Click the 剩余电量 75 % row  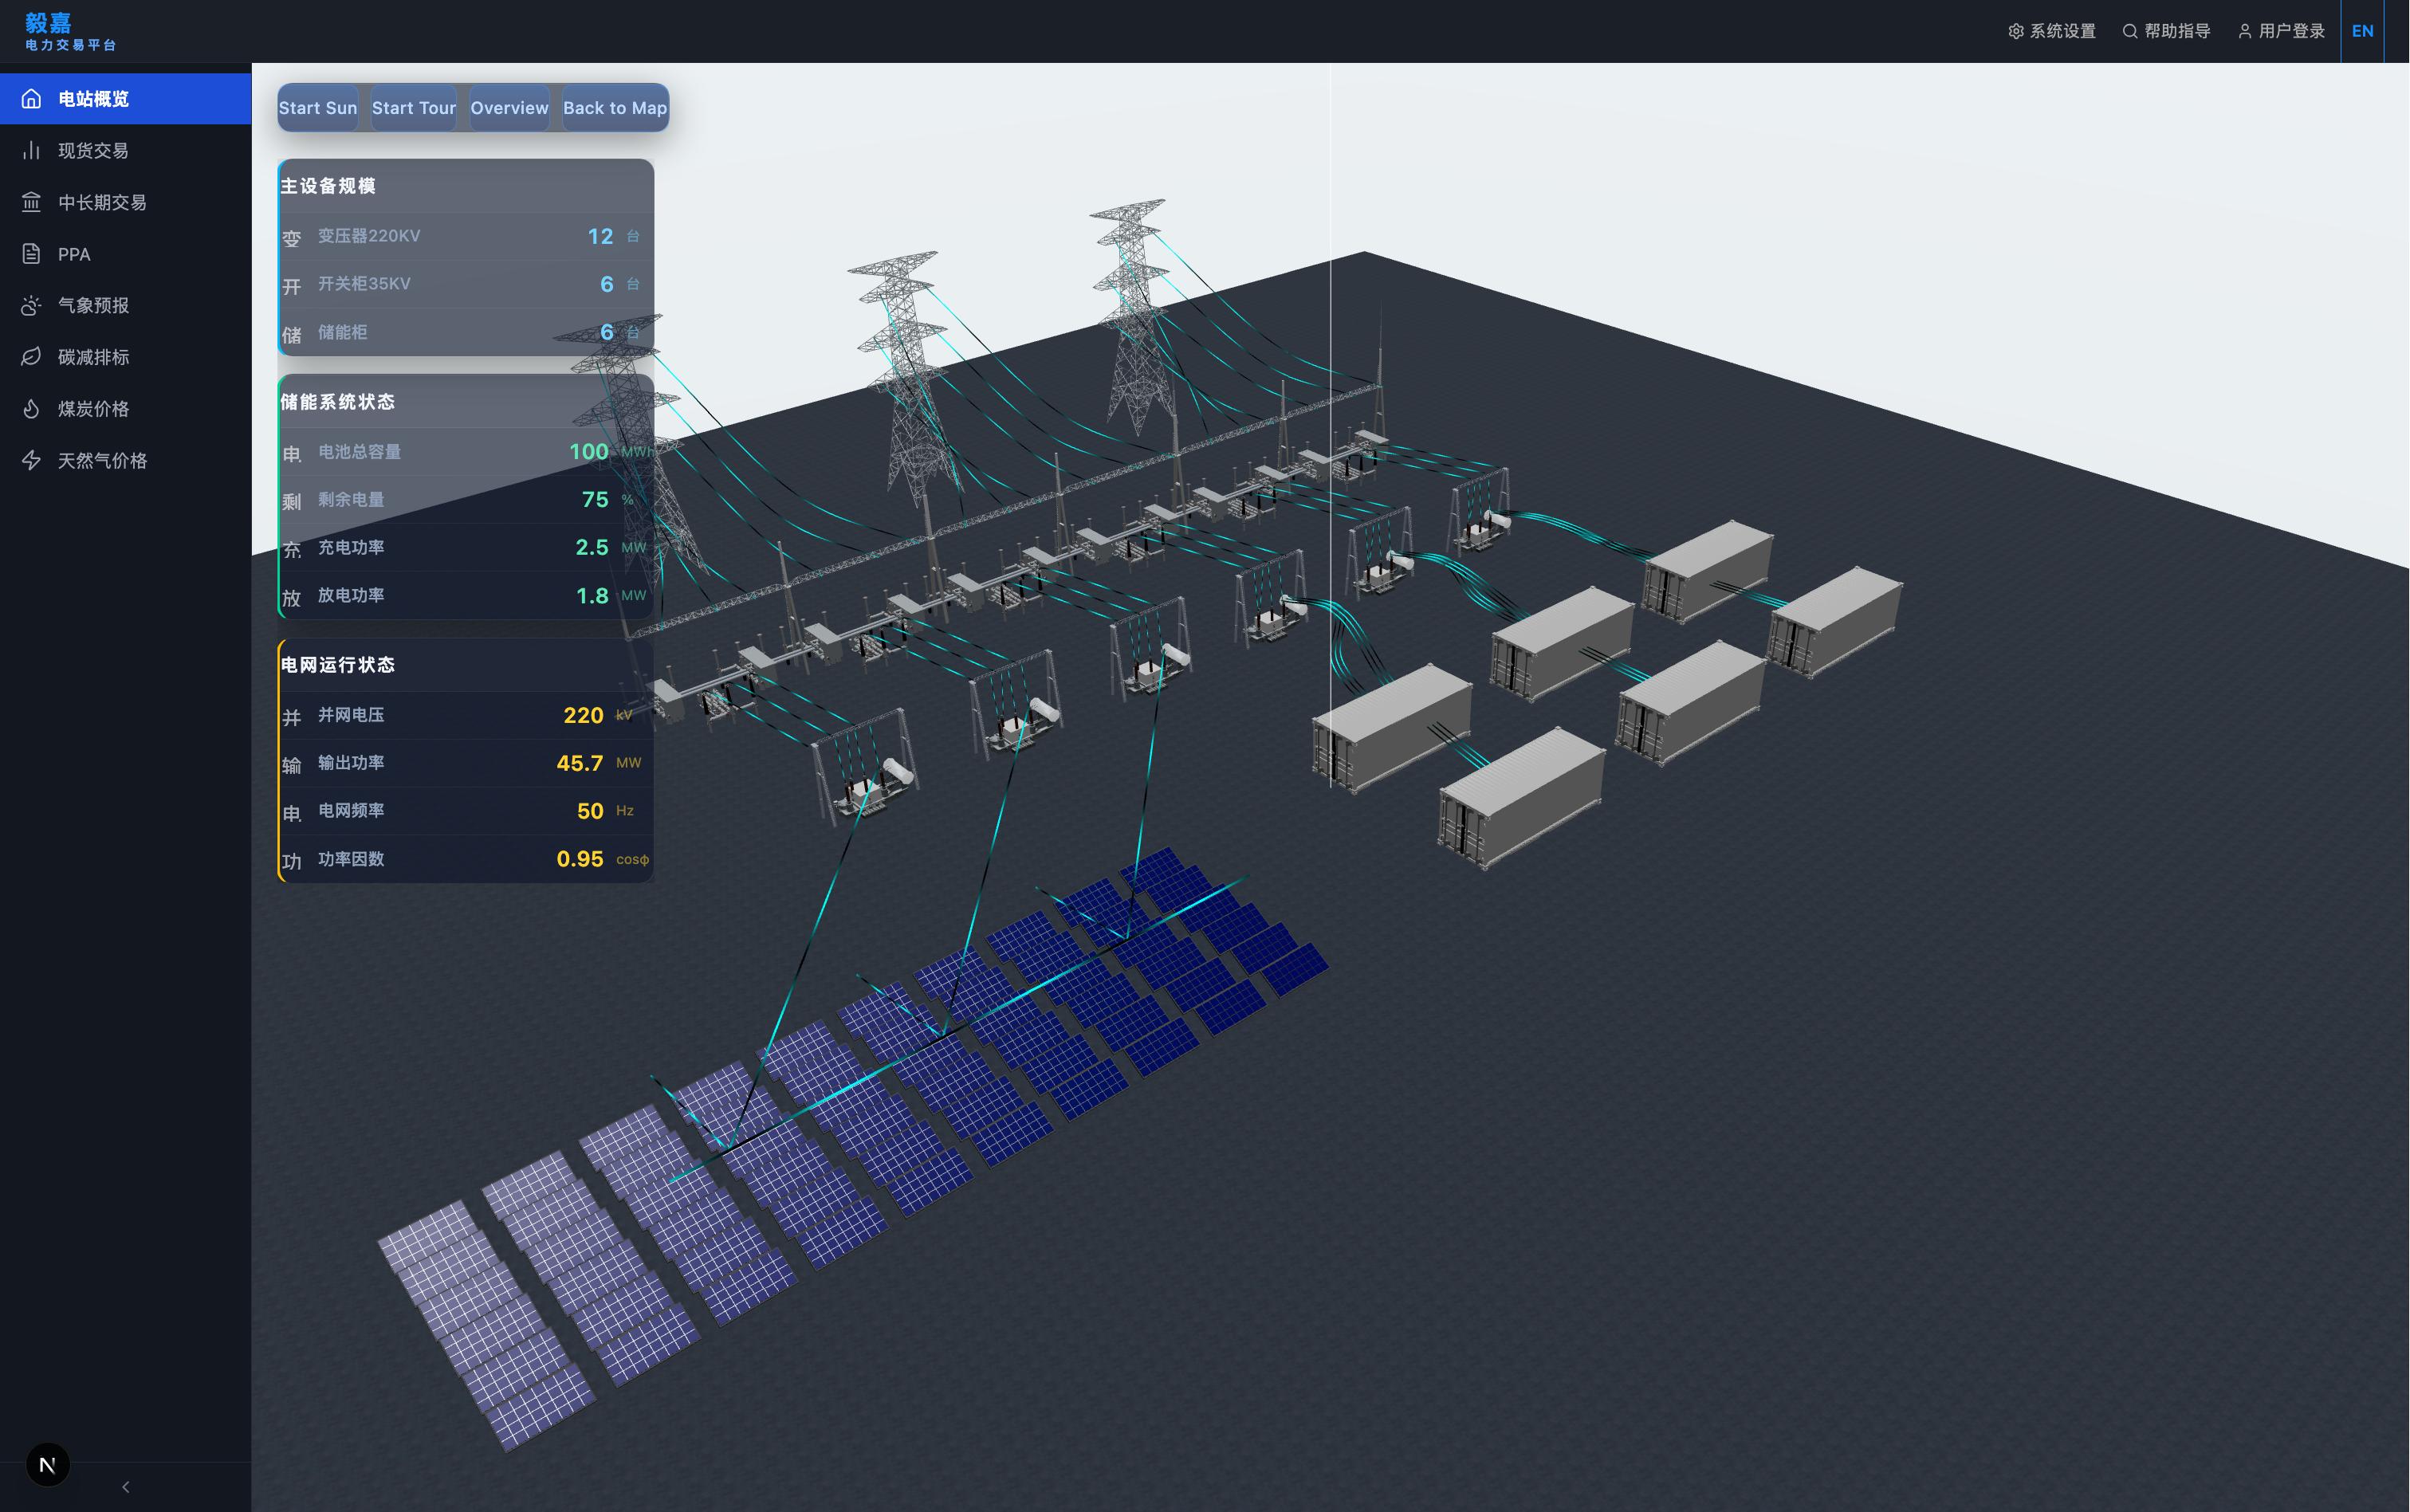tap(466, 500)
